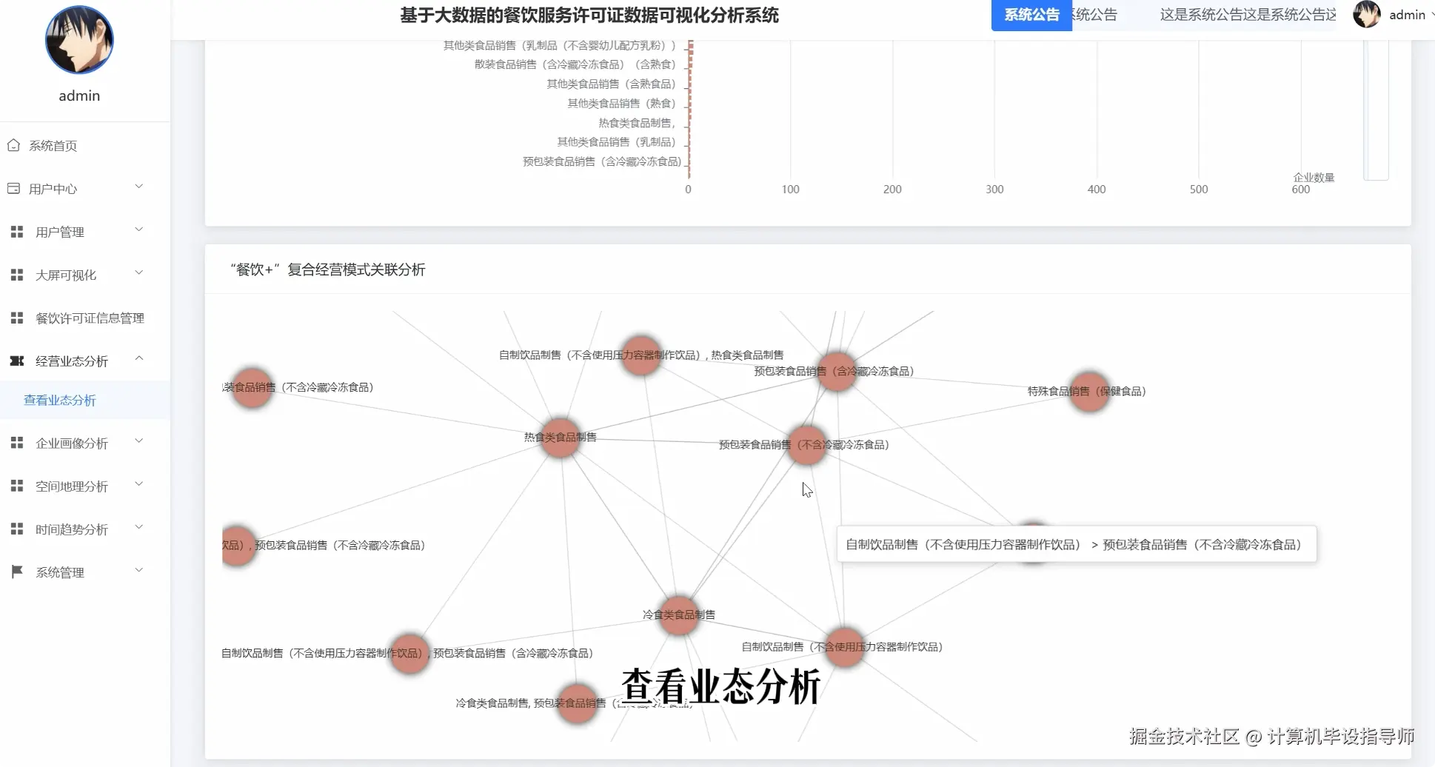Click the "餐饮+"复合经营模式关联分析 panel title

[328, 269]
